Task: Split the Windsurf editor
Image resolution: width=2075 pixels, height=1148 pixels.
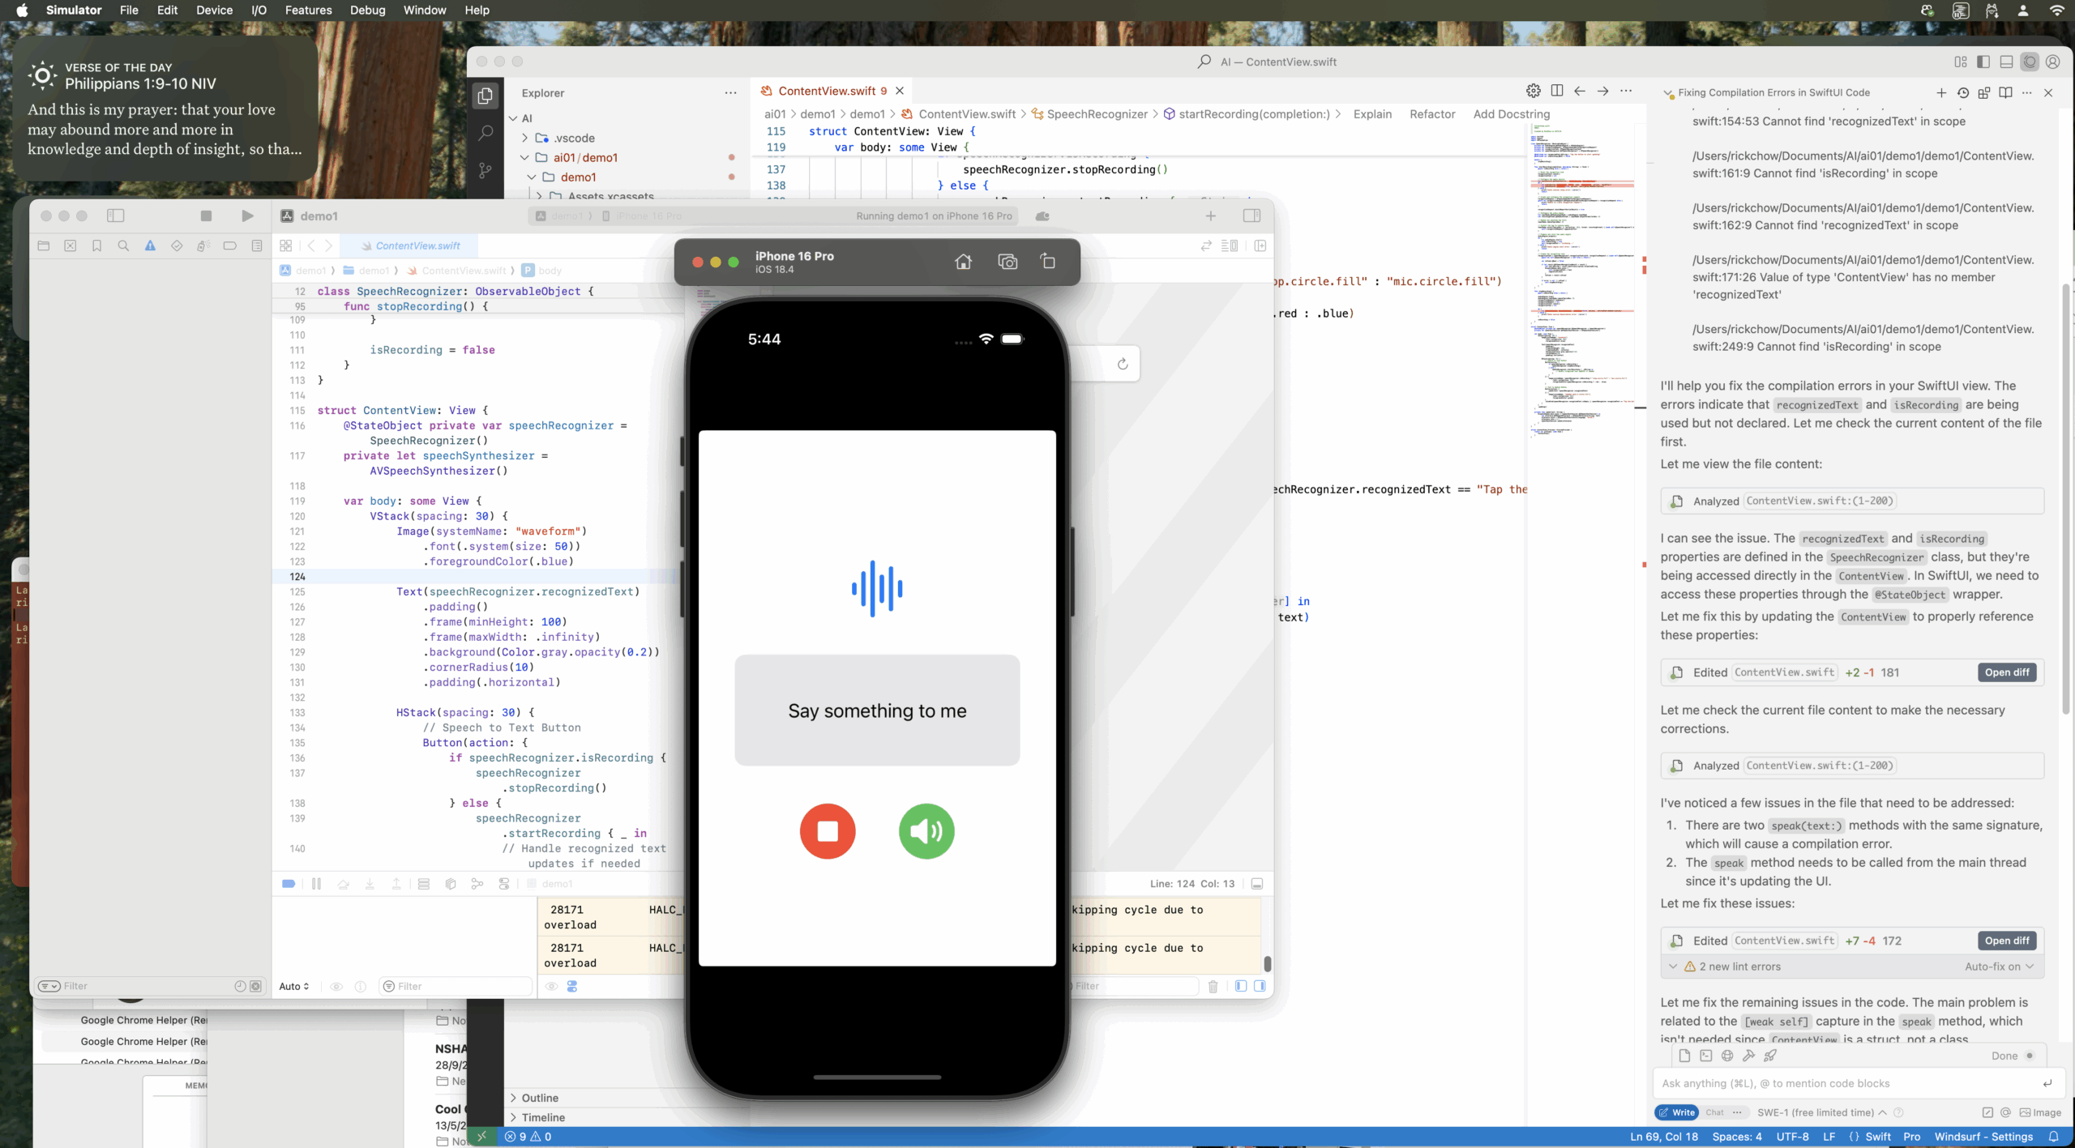Action: (1557, 91)
